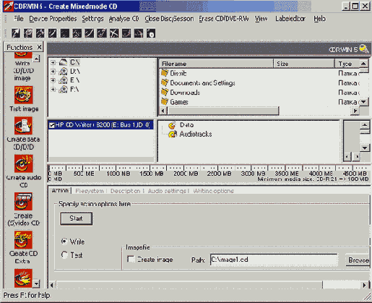372x303 pixels.
Task: Click the file list horizontal scrollbar
Action: tap(259, 111)
